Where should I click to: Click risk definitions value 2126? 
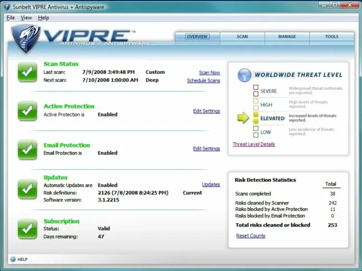coord(133,193)
